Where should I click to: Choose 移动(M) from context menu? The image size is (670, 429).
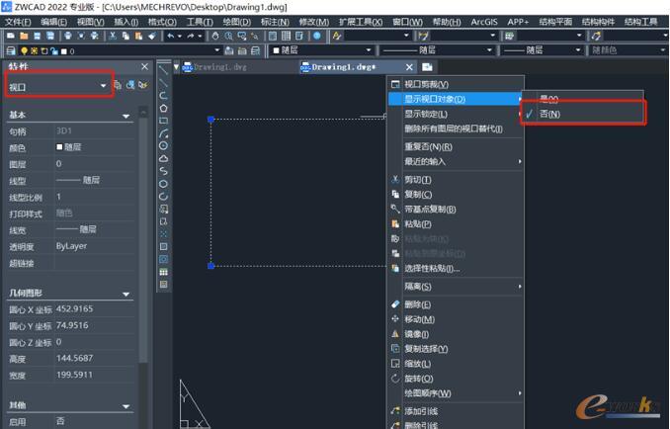[456, 319]
